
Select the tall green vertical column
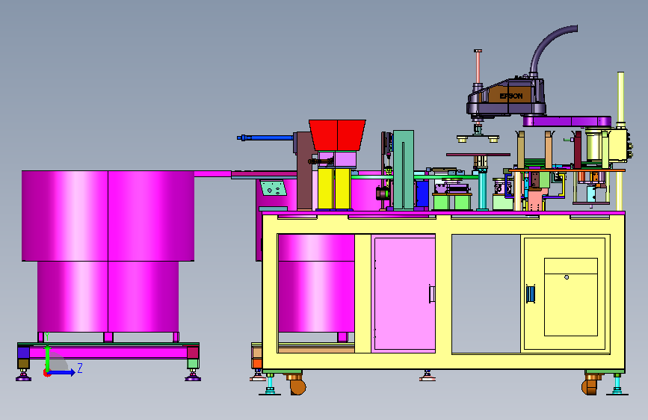[x=404, y=170]
